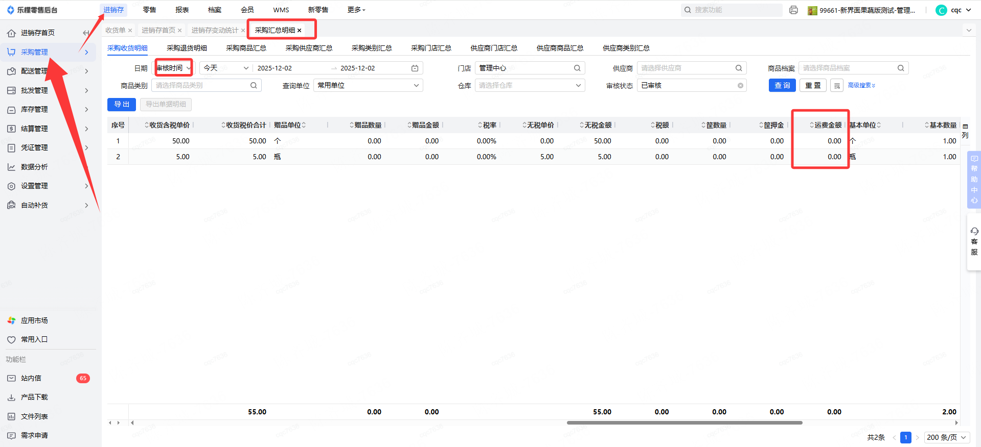Screen dimensions: 981x447
Task: Open the 列 column chooser at table edge
Action: pos(965,131)
